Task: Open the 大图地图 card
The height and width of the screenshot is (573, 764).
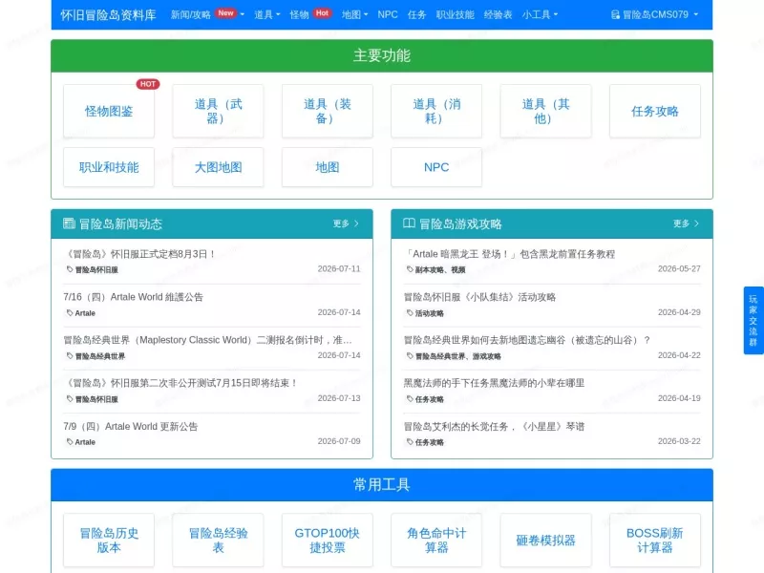Action: tap(218, 167)
